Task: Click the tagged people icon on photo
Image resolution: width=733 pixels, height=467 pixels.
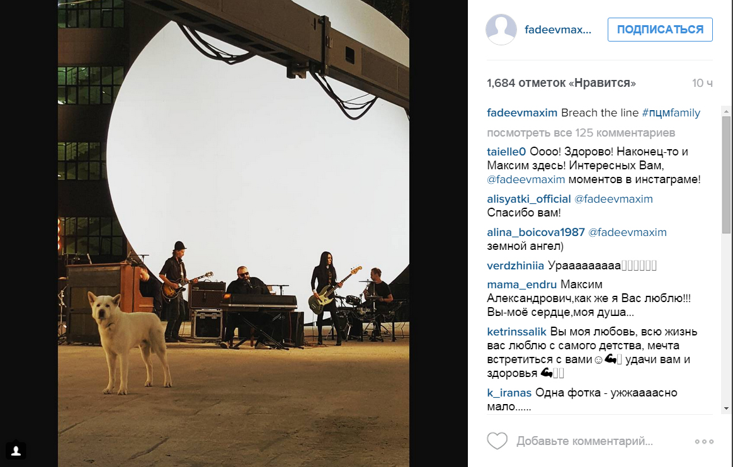Action: point(16,451)
